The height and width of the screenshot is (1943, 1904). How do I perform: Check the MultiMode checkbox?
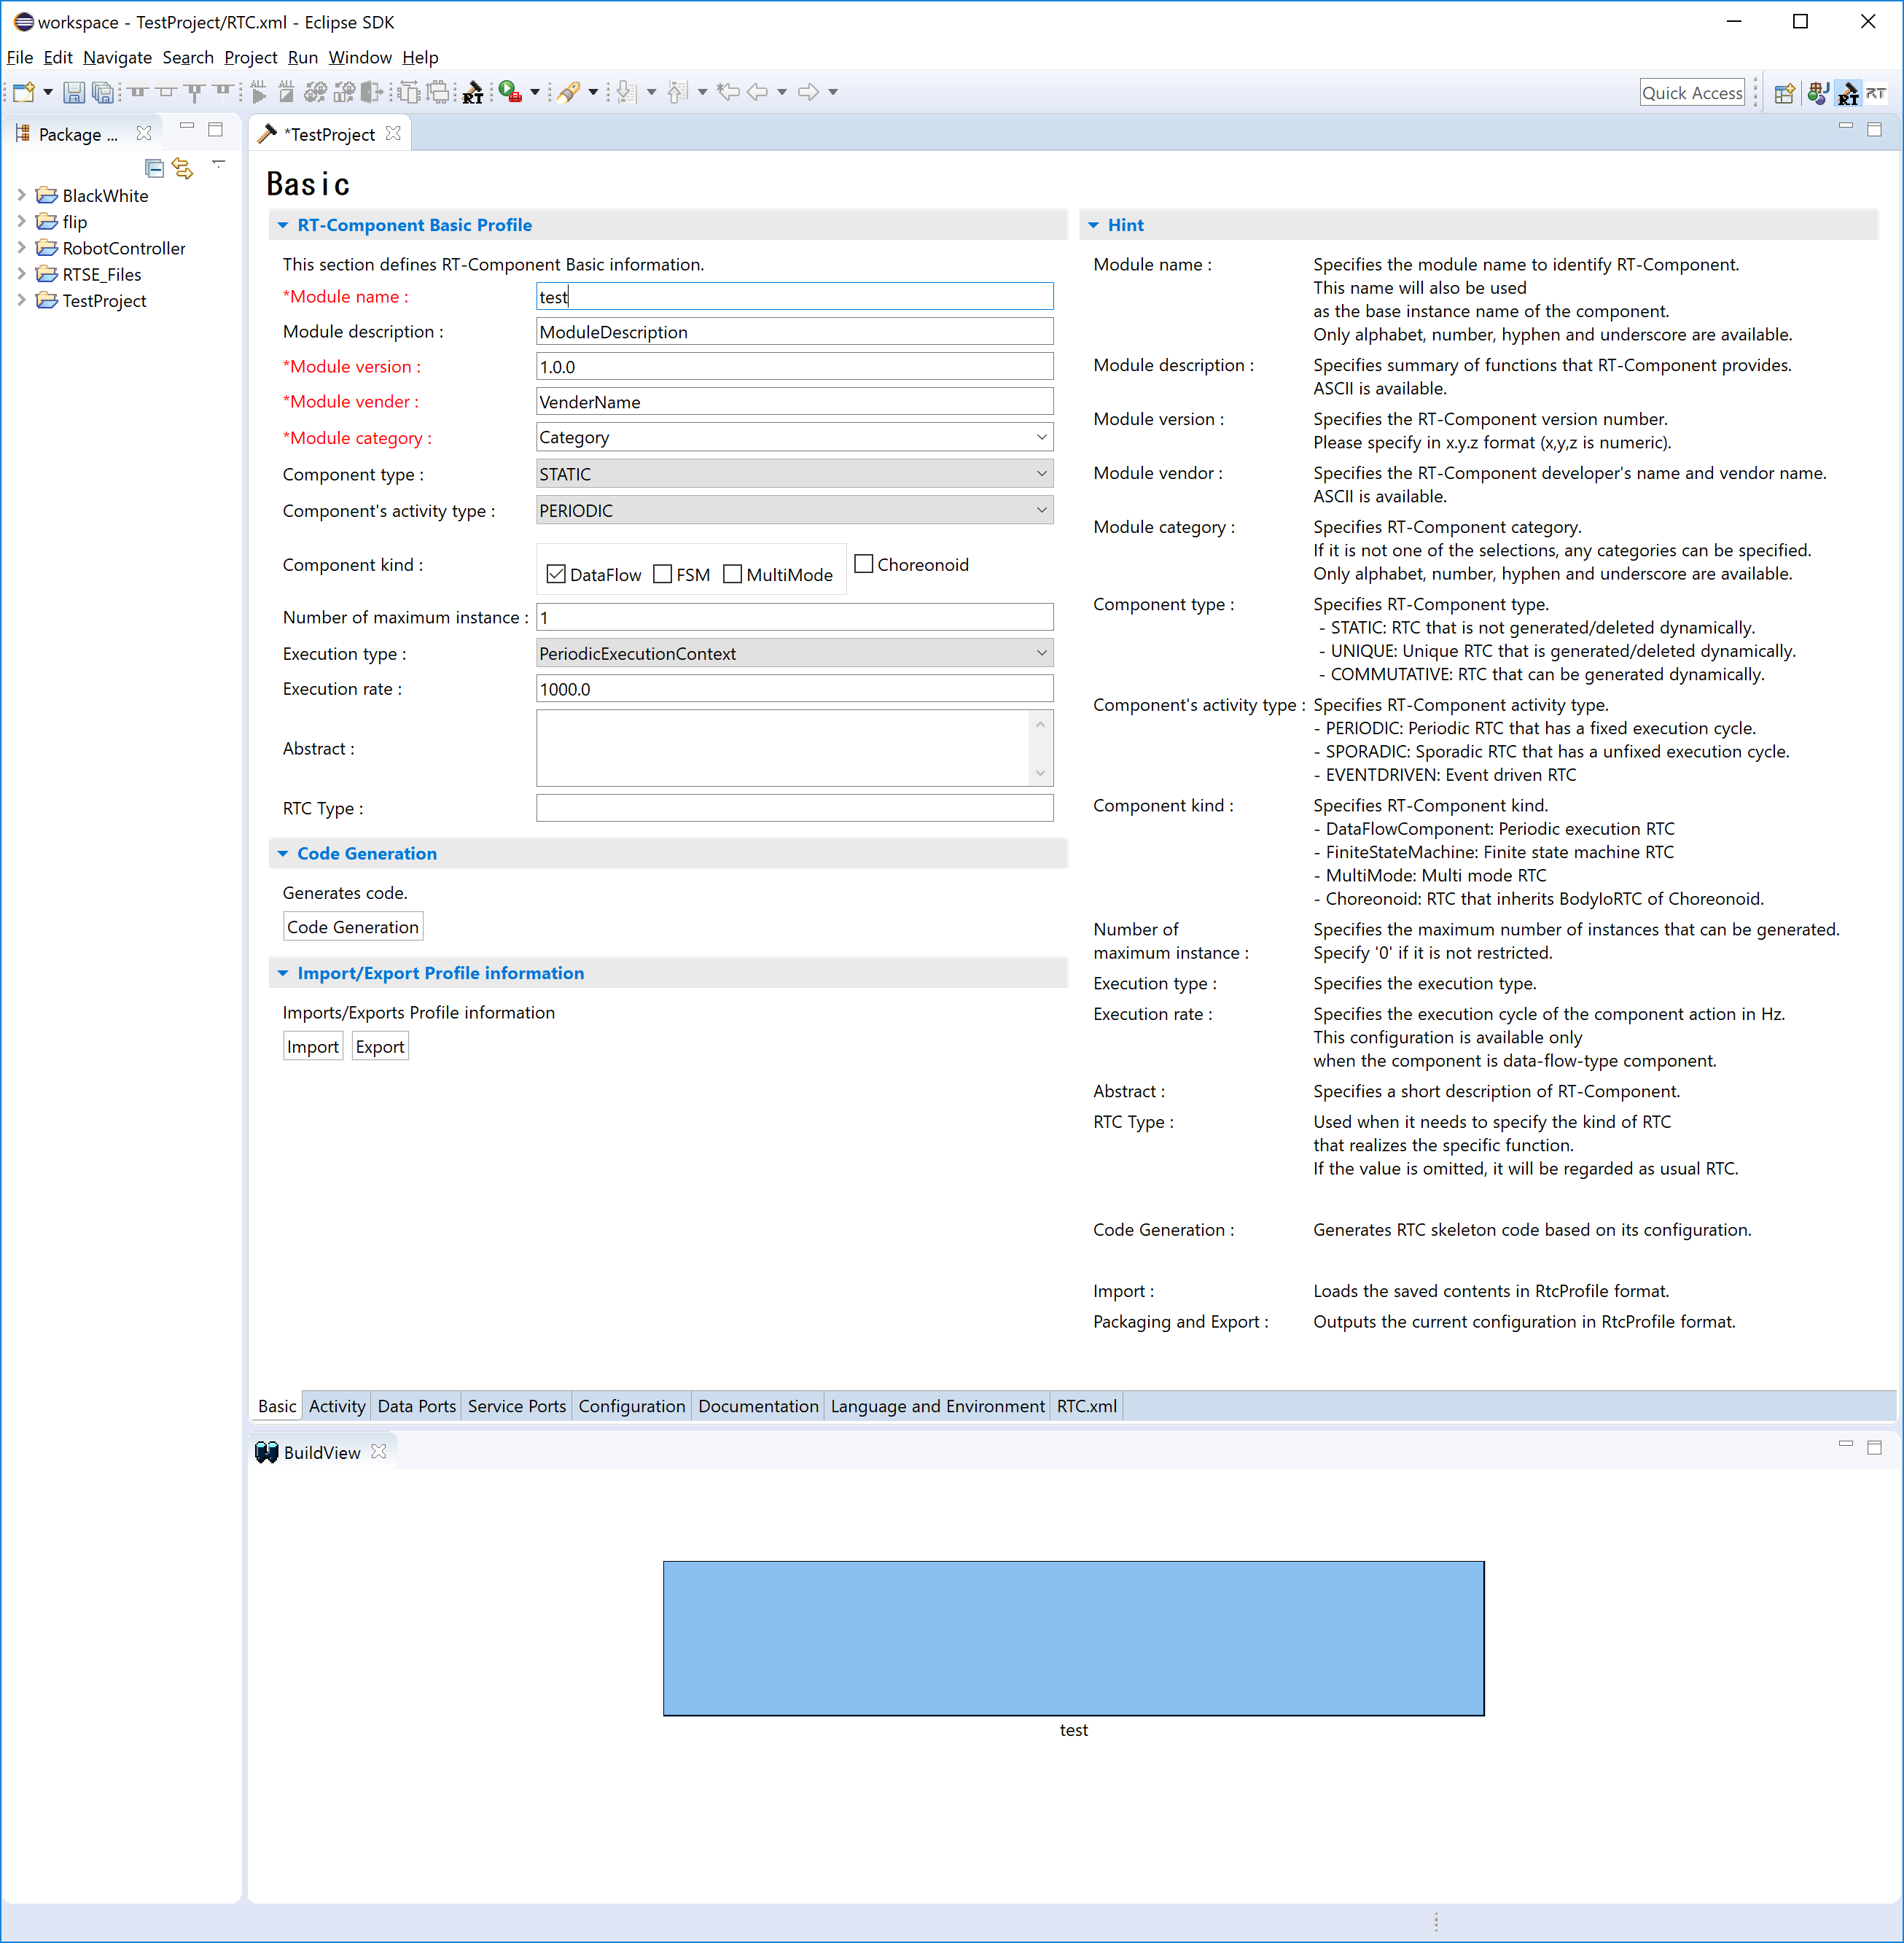(x=732, y=574)
